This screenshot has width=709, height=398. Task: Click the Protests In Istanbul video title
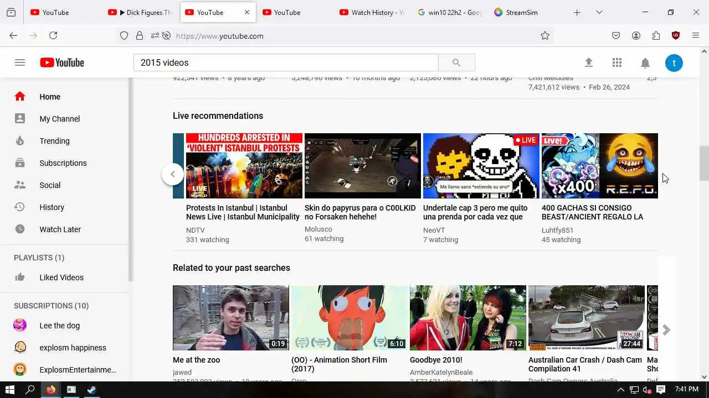click(x=243, y=212)
